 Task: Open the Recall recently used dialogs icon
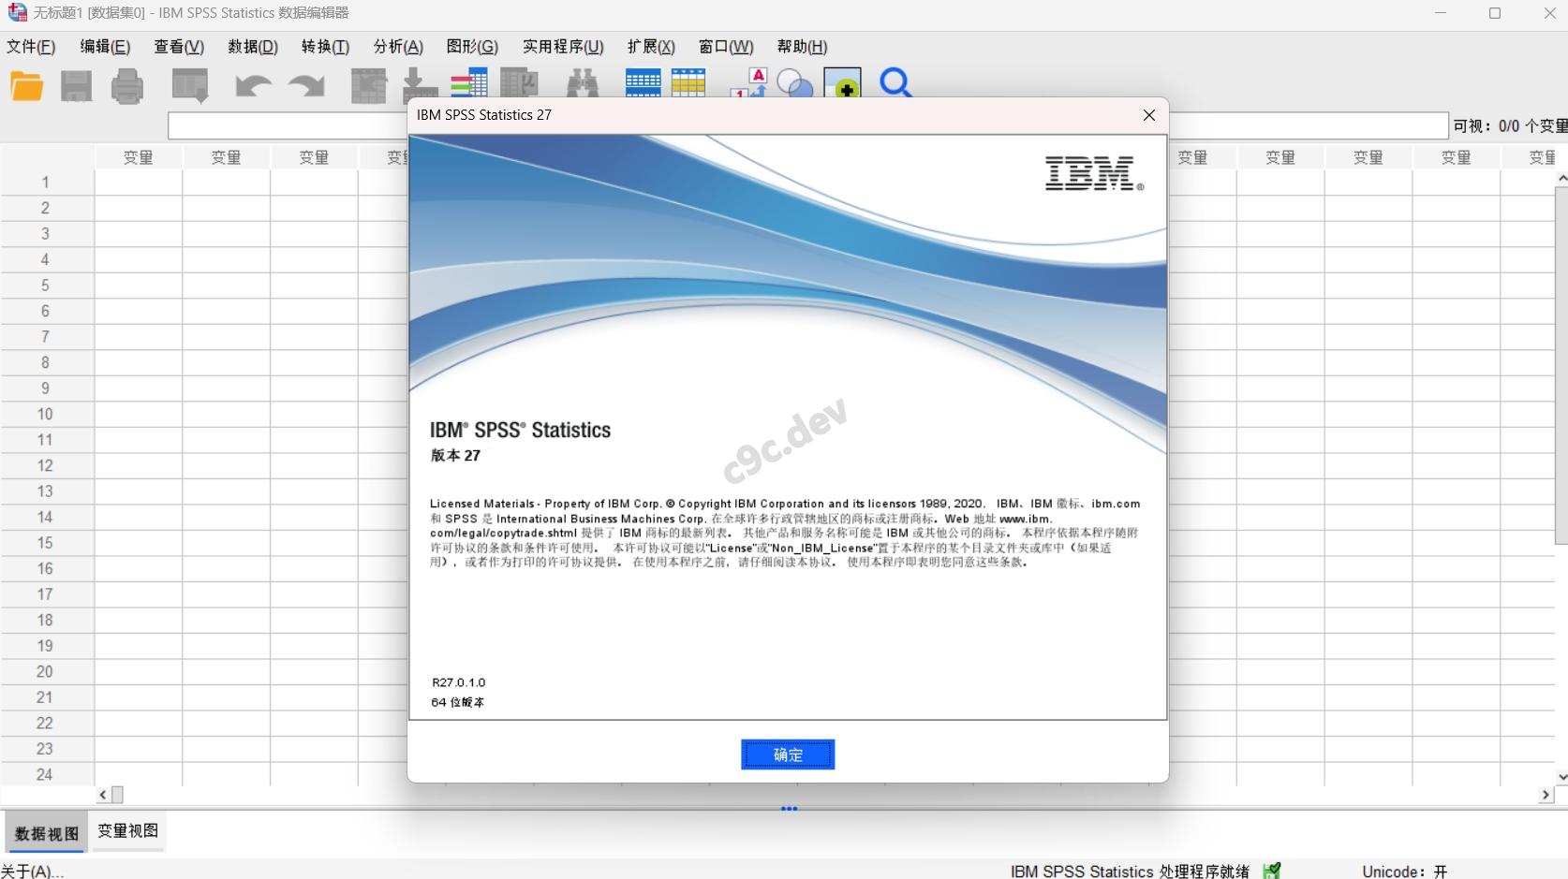[190, 86]
